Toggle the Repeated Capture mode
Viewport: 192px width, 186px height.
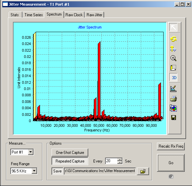tap(70, 161)
